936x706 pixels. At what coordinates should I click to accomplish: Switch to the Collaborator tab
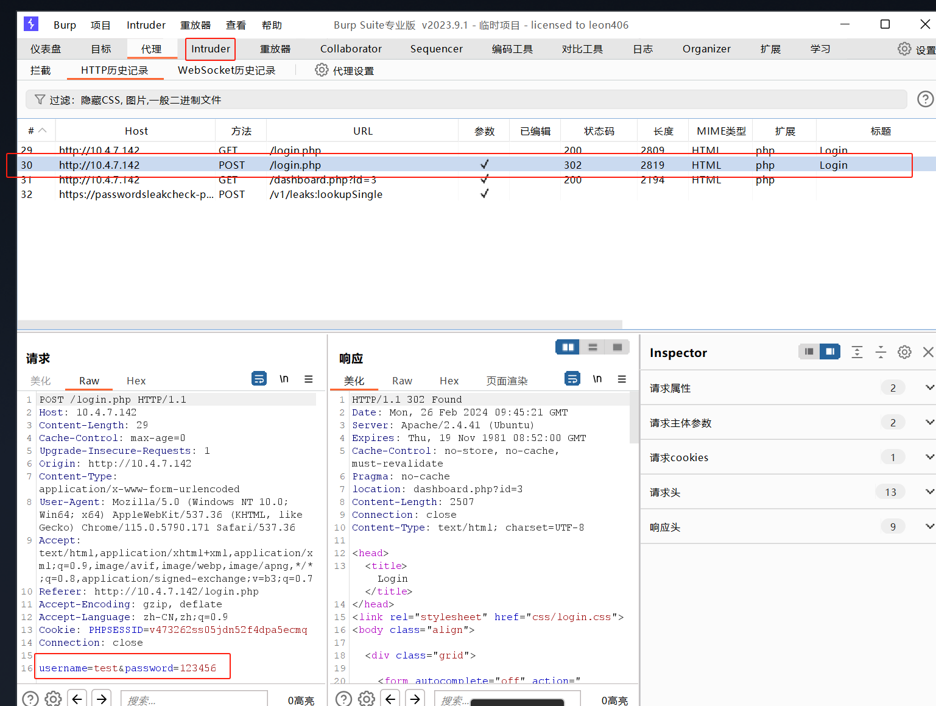point(351,49)
